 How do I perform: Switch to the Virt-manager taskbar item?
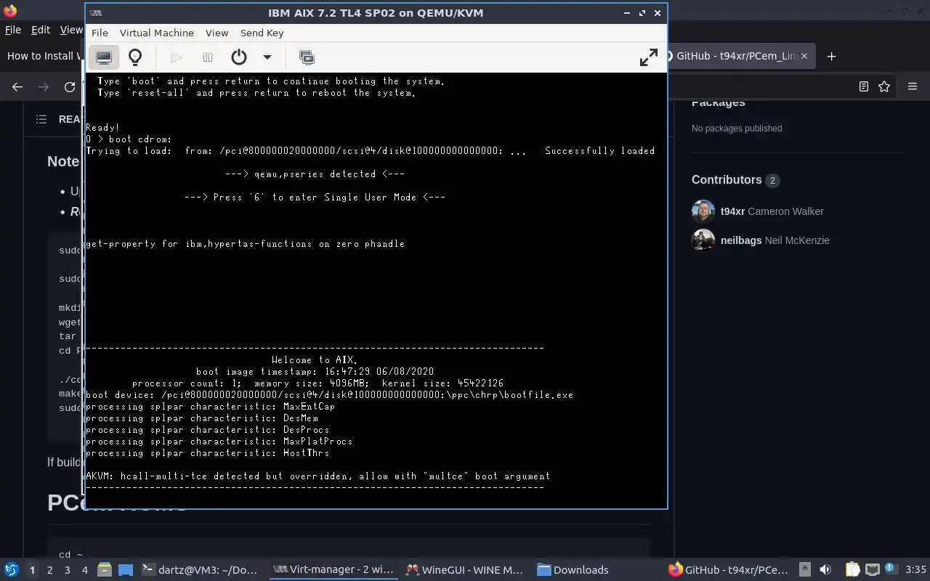point(333,570)
